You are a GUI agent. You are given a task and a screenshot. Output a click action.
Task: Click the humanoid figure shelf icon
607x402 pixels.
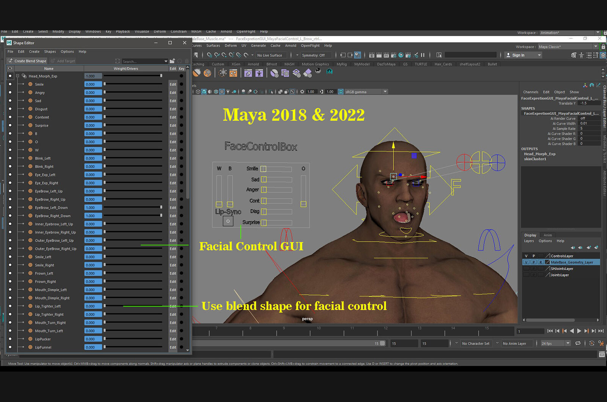click(x=259, y=72)
